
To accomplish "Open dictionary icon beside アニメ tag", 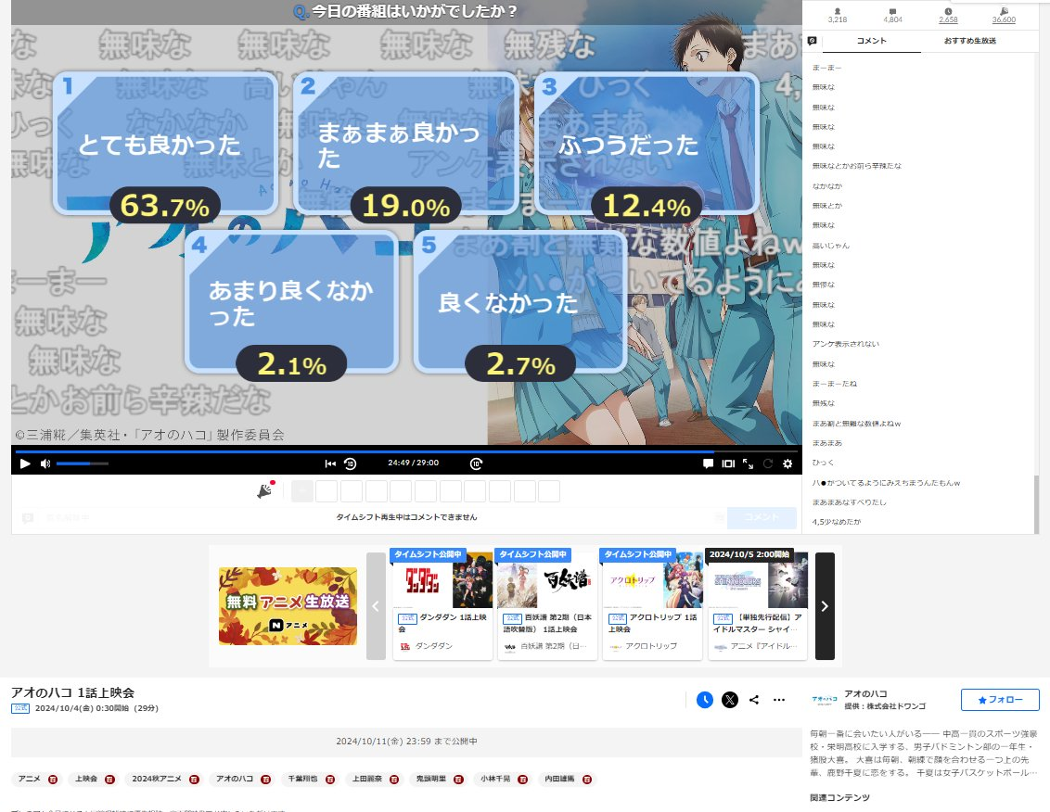I will point(53,780).
